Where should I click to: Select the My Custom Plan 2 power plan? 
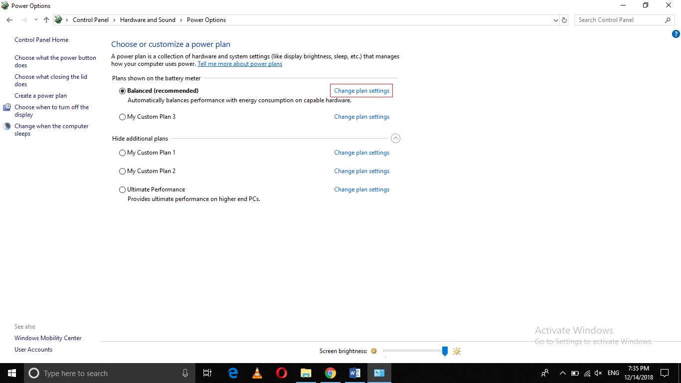[122, 171]
